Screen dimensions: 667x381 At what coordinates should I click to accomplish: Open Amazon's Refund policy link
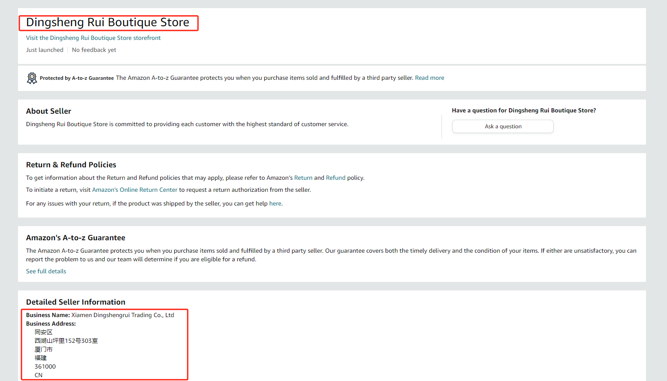(x=335, y=178)
